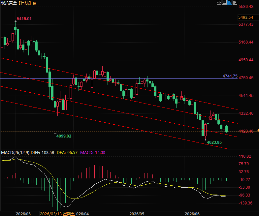Click the 4750.45 price axis label
This screenshot has height=216, width=259.
246,77
